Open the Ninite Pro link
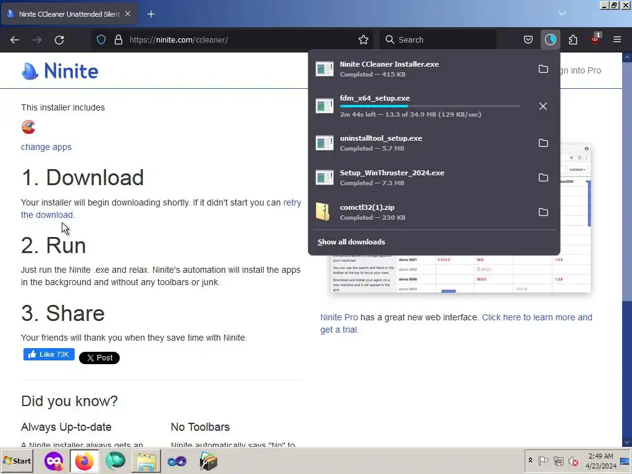Viewport: 632px width, 474px height. (339, 317)
